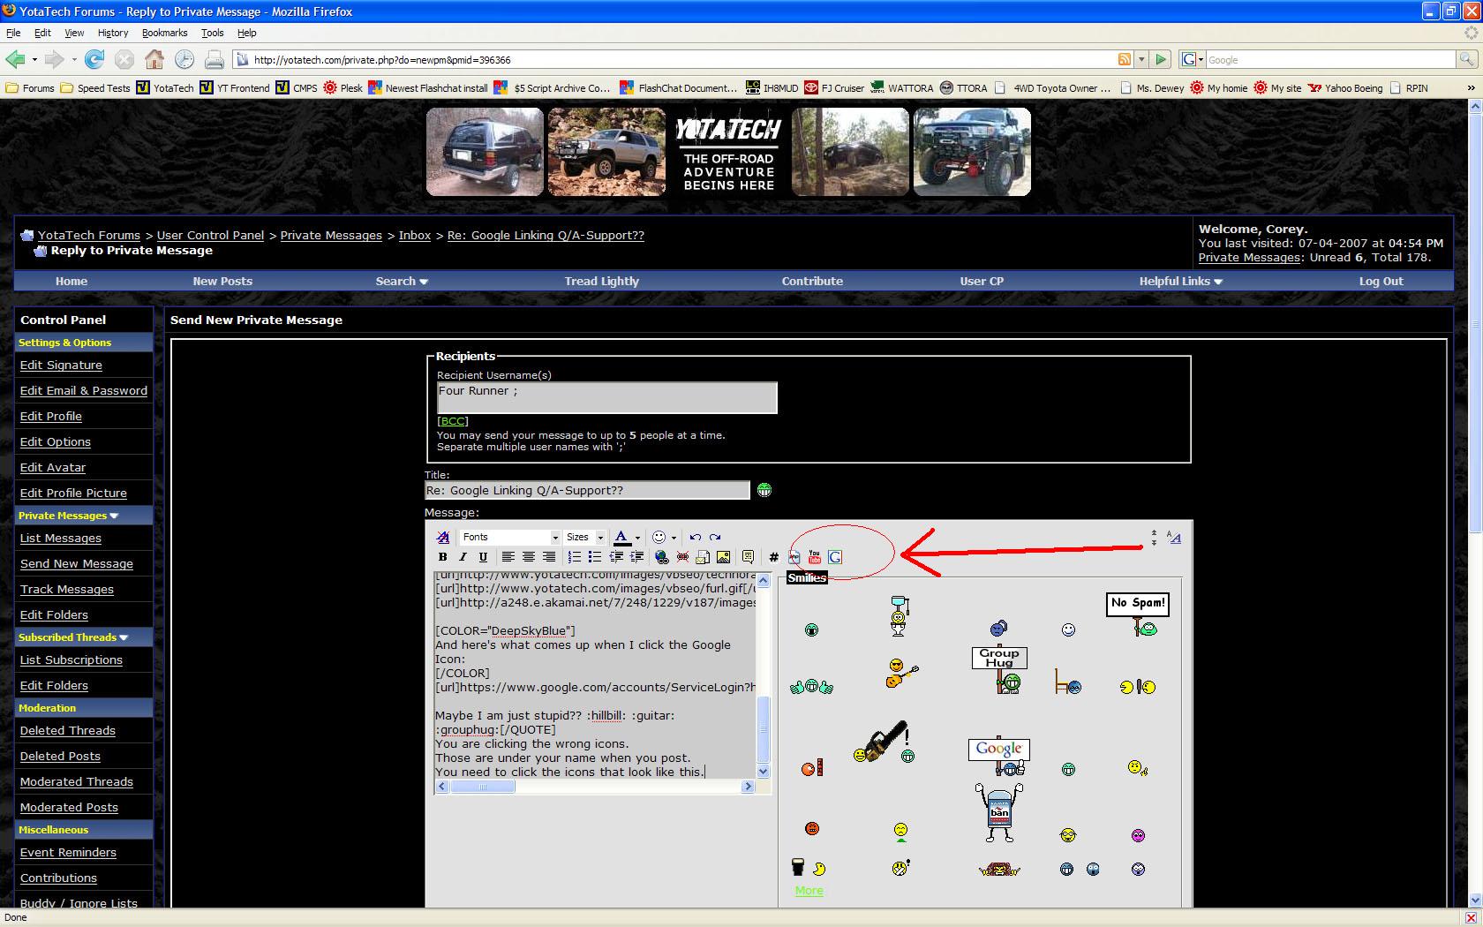Insert the guitar smilie

[900, 673]
